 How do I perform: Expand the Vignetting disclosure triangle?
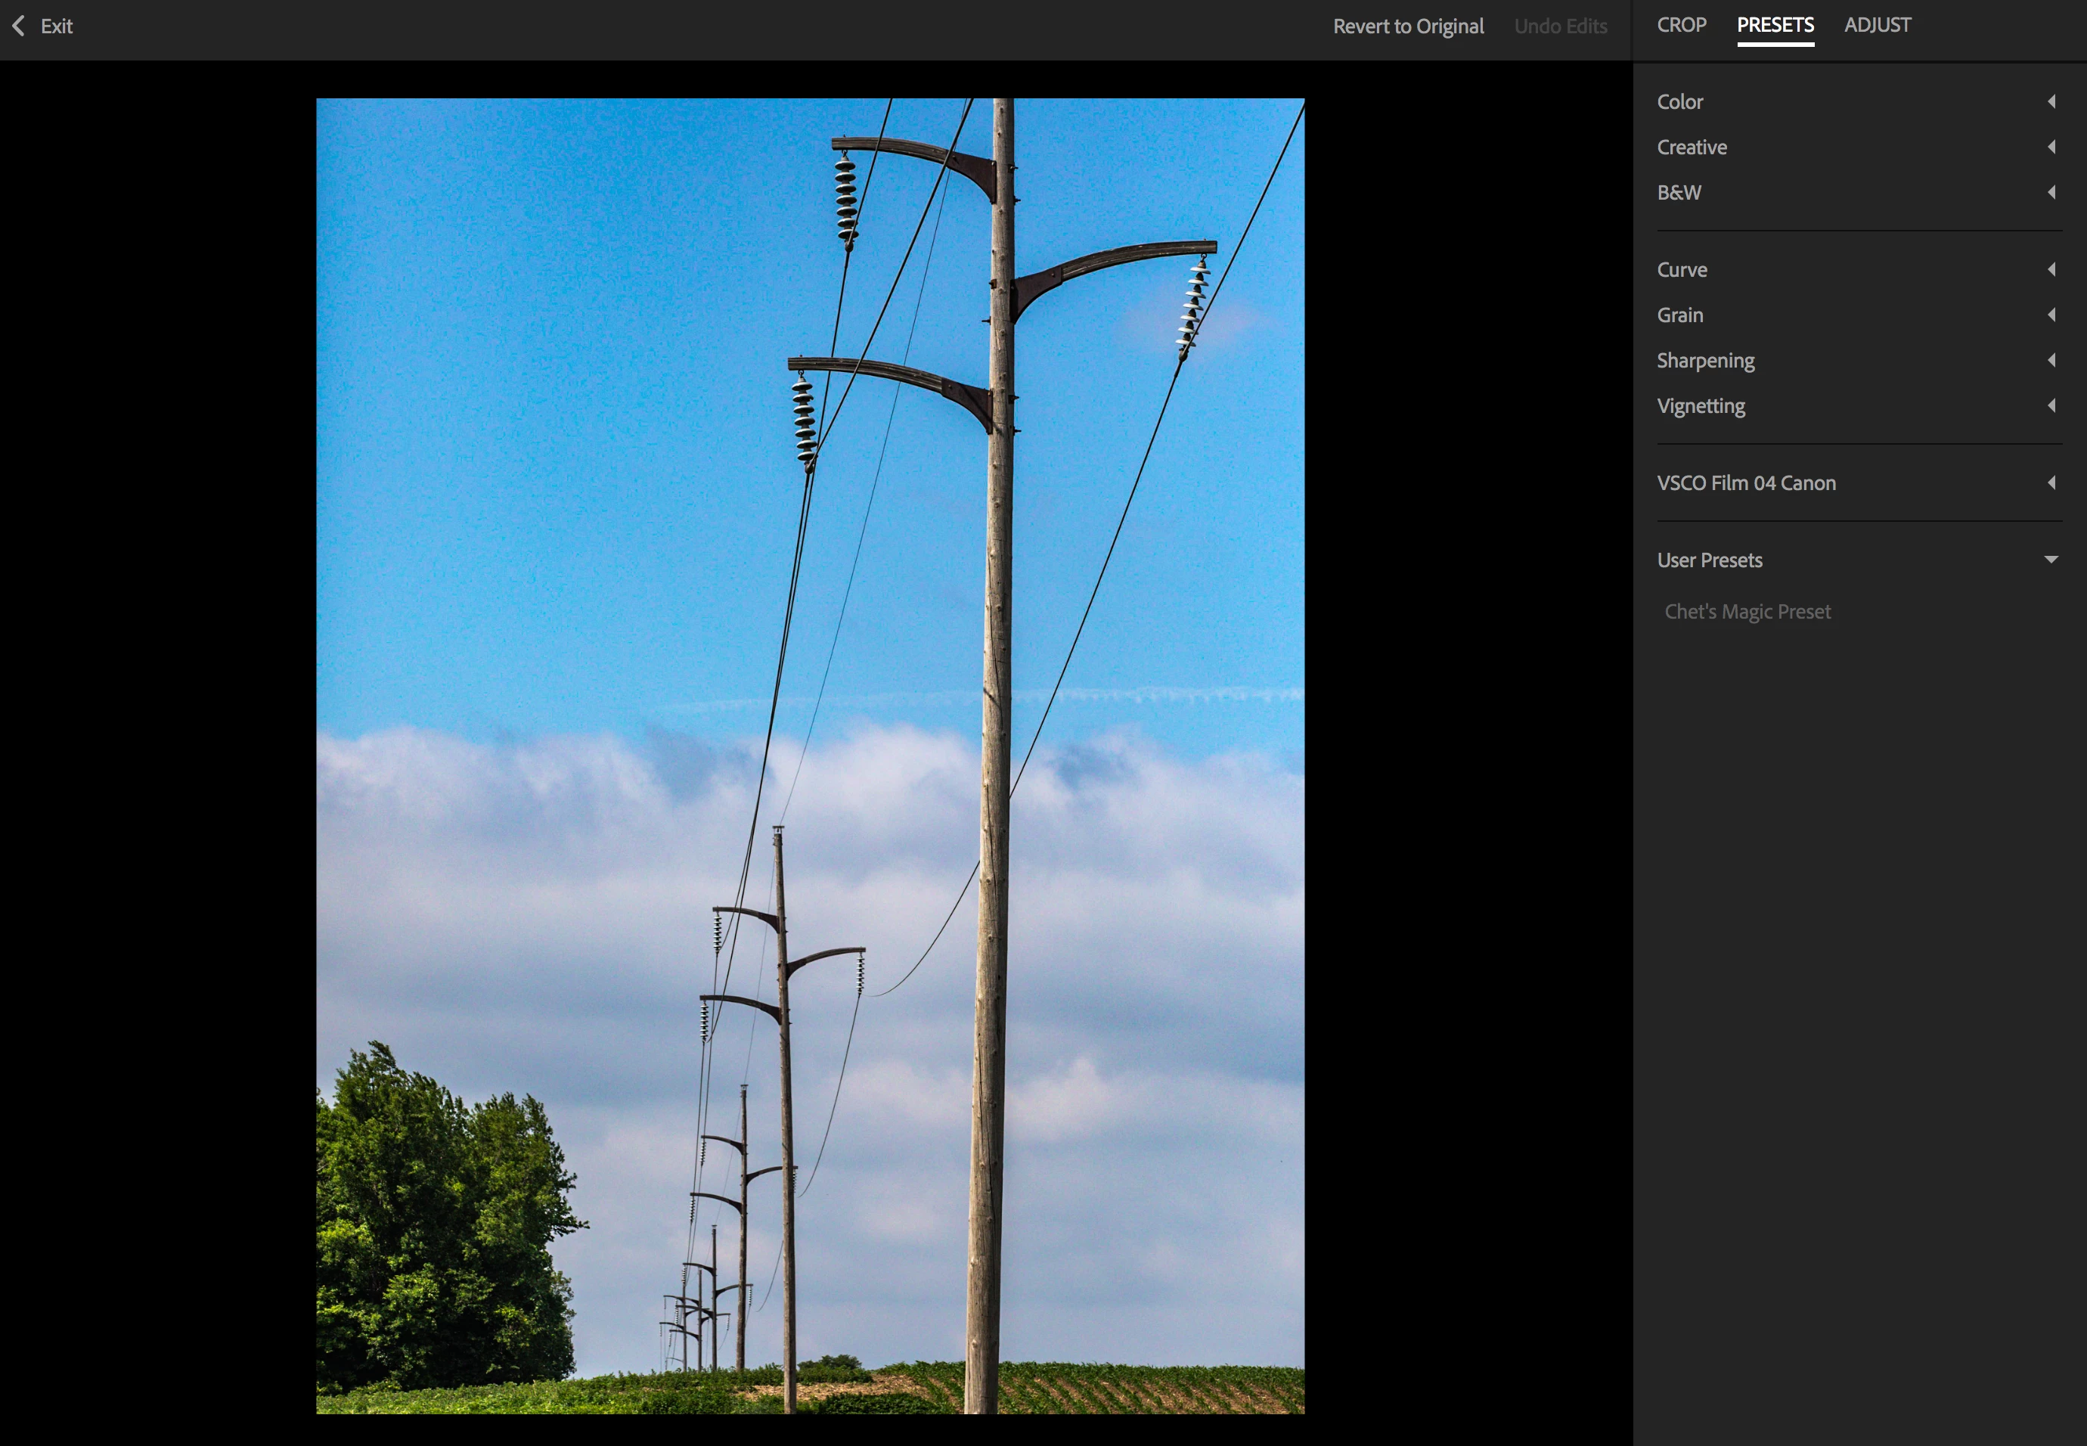click(x=2051, y=405)
